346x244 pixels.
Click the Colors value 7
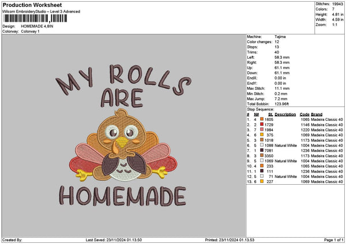point(333,9)
